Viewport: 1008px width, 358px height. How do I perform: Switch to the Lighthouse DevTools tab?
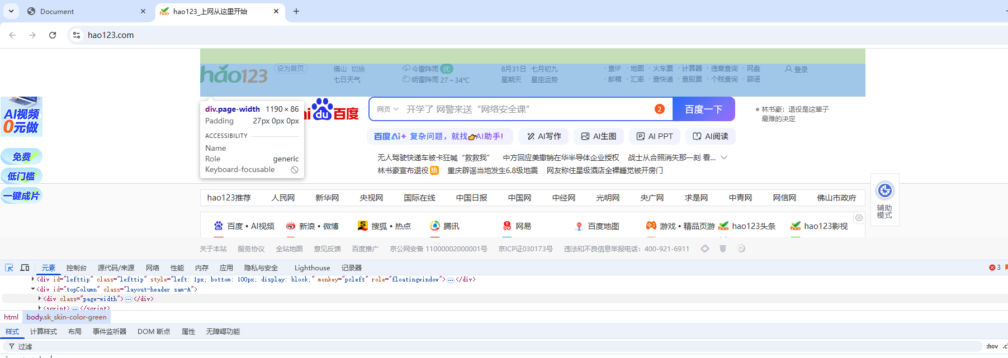click(x=312, y=268)
